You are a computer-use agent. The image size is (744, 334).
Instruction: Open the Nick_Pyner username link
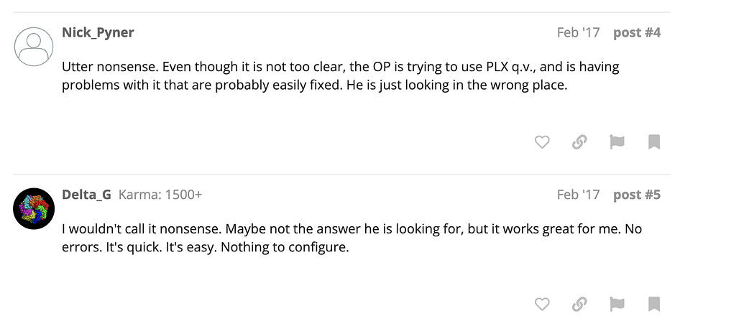[x=98, y=32]
